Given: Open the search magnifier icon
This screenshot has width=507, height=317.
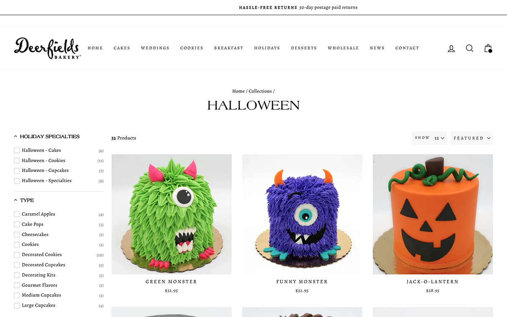Looking at the screenshot, I should (x=469, y=48).
